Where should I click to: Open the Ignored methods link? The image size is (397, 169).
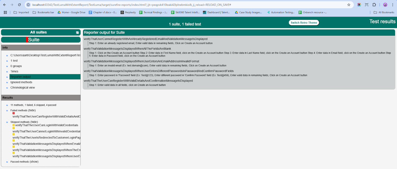pyautogui.click(x=21, y=82)
